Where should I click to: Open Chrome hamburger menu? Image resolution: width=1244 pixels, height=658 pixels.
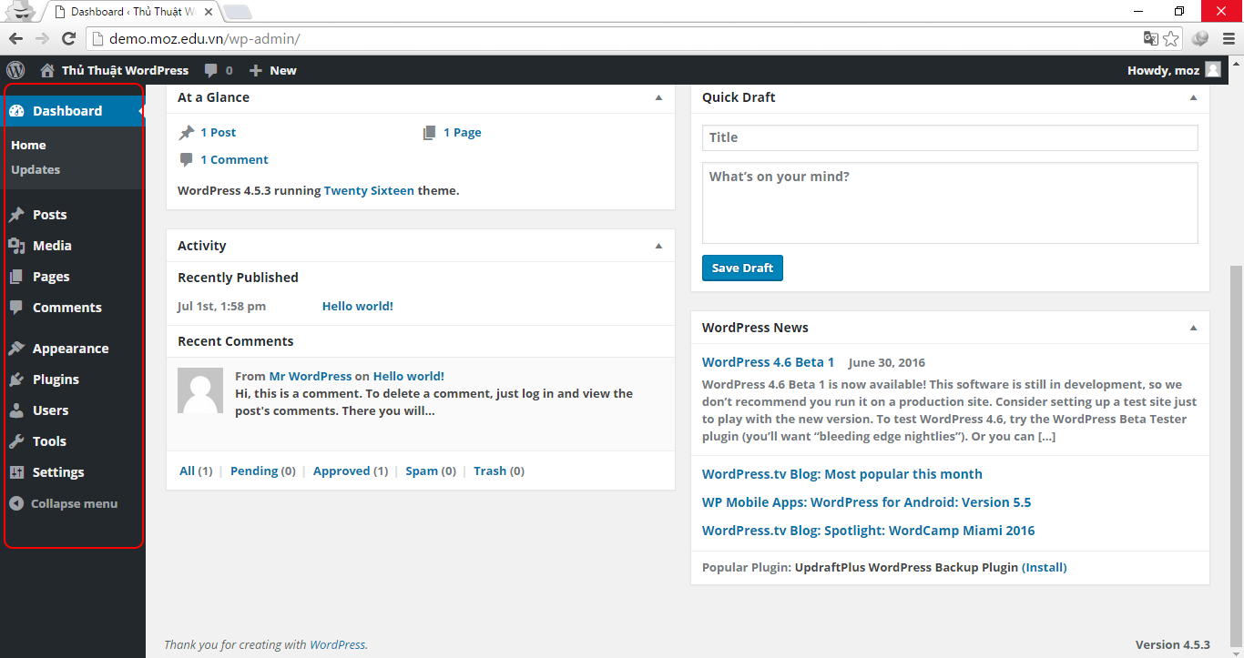tap(1229, 38)
